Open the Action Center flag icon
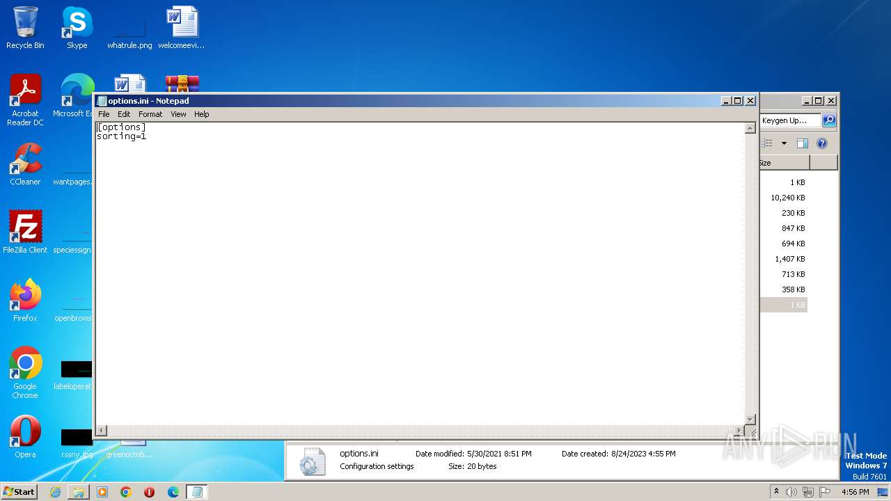This screenshot has width=891, height=501. click(825, 492)
